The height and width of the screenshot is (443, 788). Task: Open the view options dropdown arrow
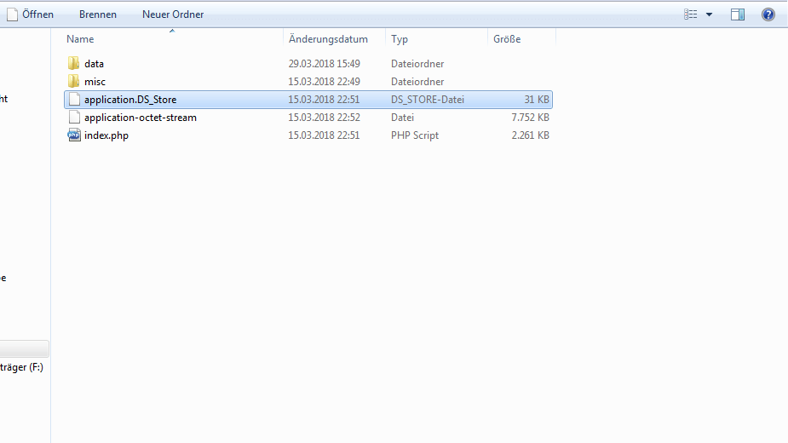pos(709,14)
